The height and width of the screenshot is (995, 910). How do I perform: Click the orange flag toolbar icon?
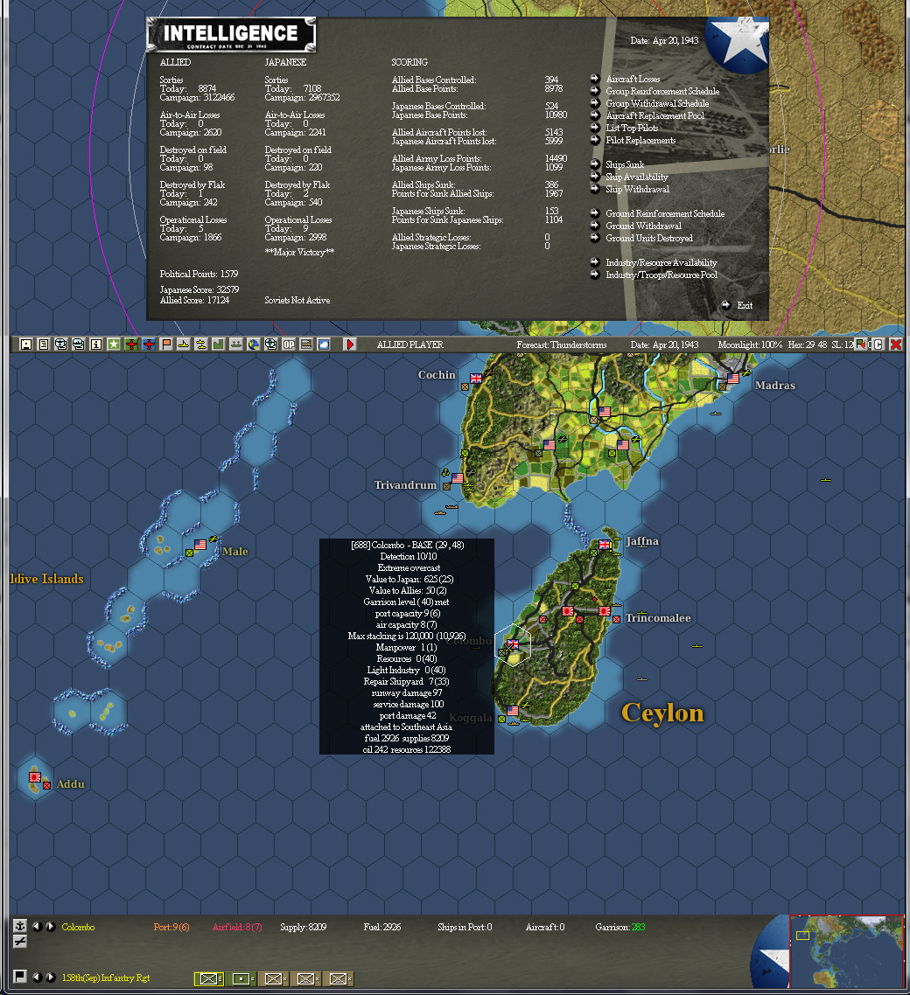point(166,344)
